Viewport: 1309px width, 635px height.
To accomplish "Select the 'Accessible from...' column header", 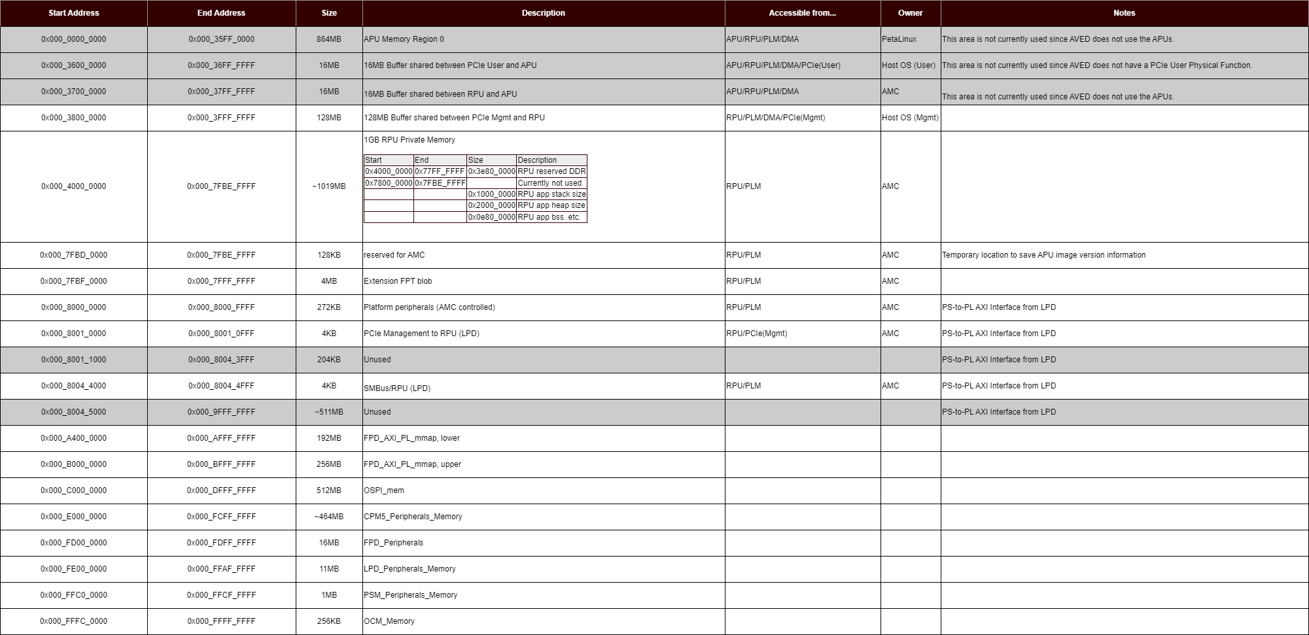I will click(802, 13).
